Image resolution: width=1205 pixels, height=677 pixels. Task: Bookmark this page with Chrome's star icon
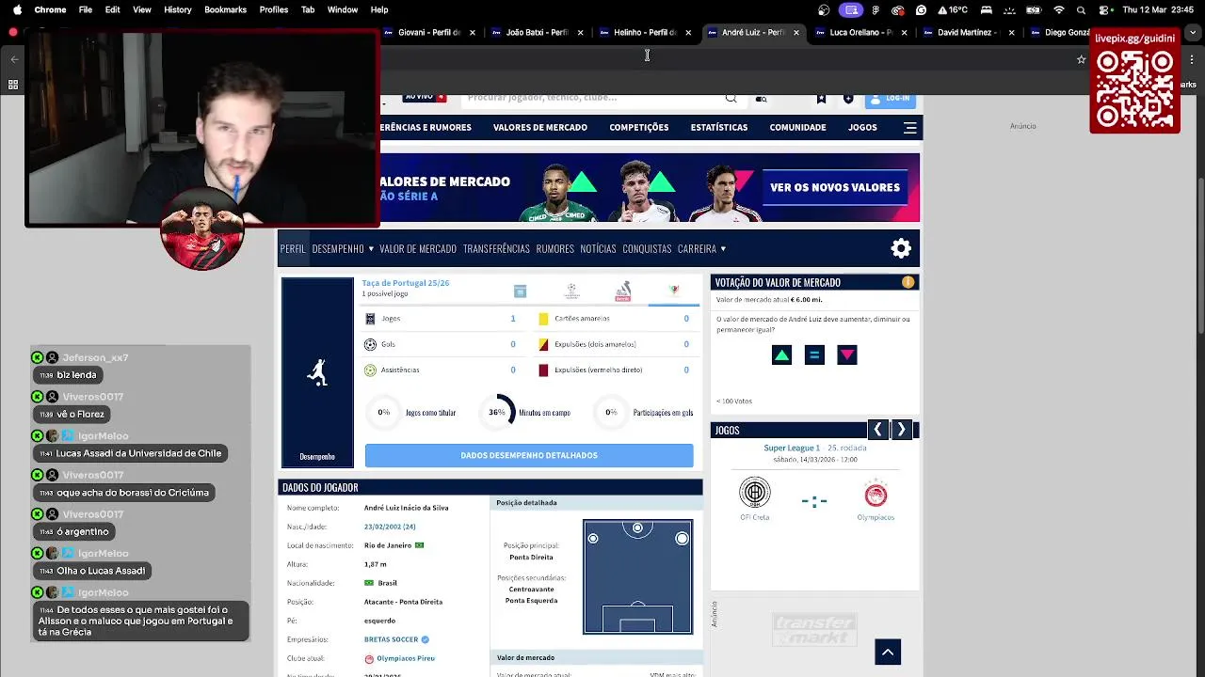pyautogui.click(x=1081, y=59)
